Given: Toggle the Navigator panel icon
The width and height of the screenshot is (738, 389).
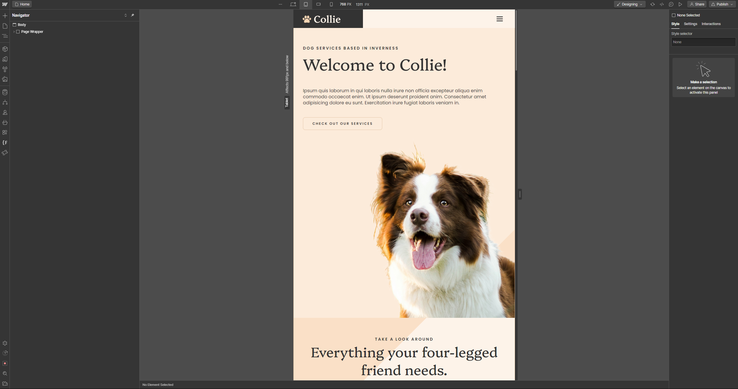Looking at the screenshot, I should (5, 36).
